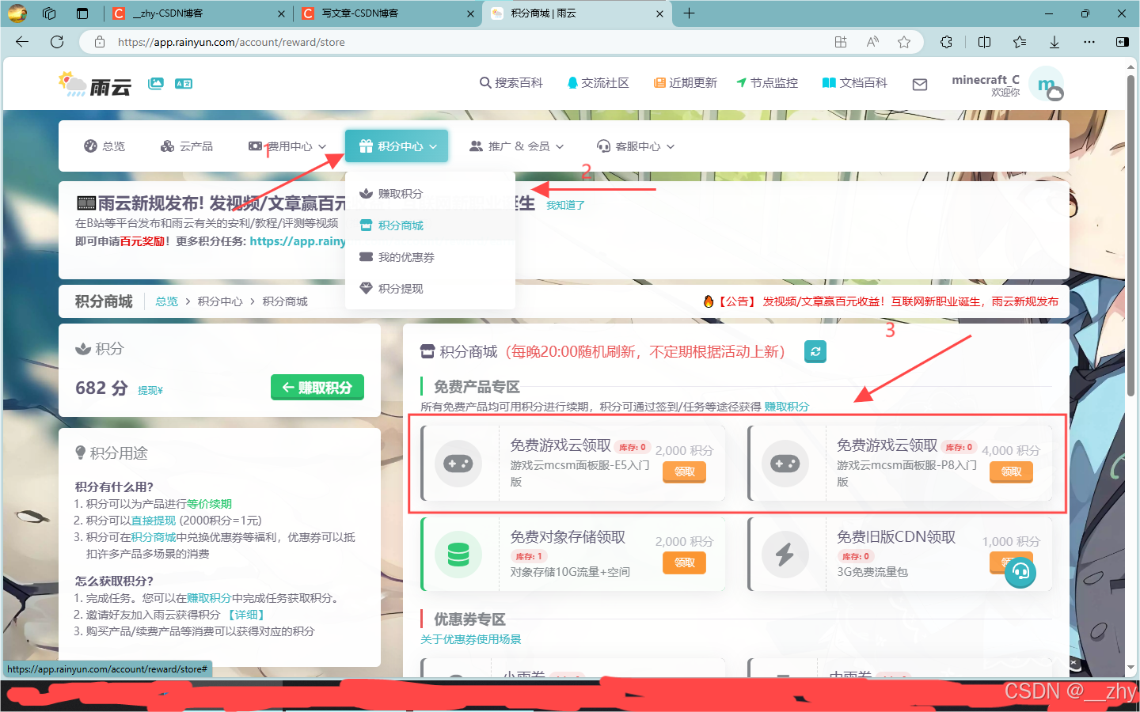Click the image icon beside the 雨云 logo
This screenshot has height=712, width=1140.
point(156,83)
